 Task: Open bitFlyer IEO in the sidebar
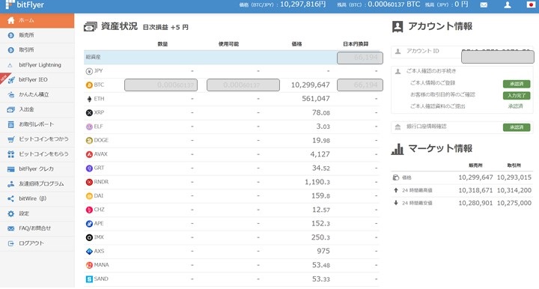(x=37, y=79)
